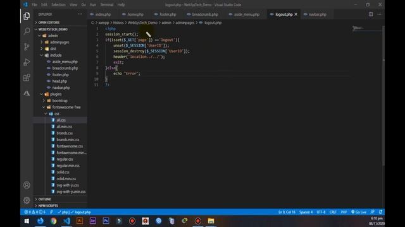Change indentation via Spaces: 4
Screen dimensions: 405x227
click(x=306, y=212)
